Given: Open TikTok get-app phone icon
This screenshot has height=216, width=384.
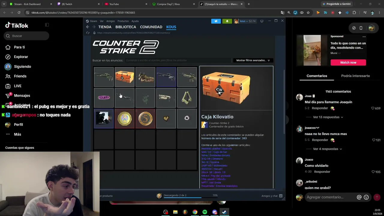Looking at the screenshot, I should (x=361, y=28).
